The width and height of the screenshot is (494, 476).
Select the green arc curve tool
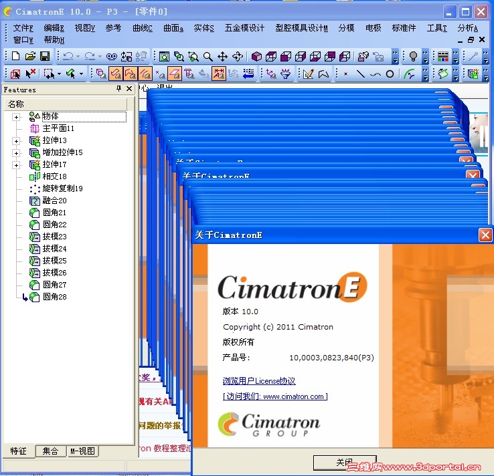point(409,74)
